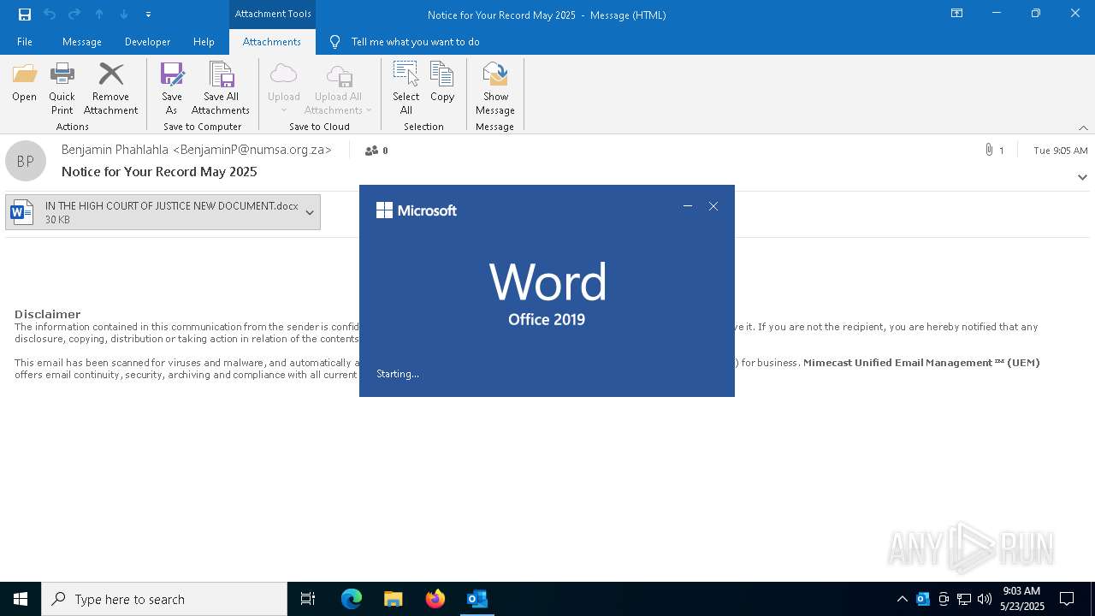Minimize the Word splash screen

click(x=687, y=206)
